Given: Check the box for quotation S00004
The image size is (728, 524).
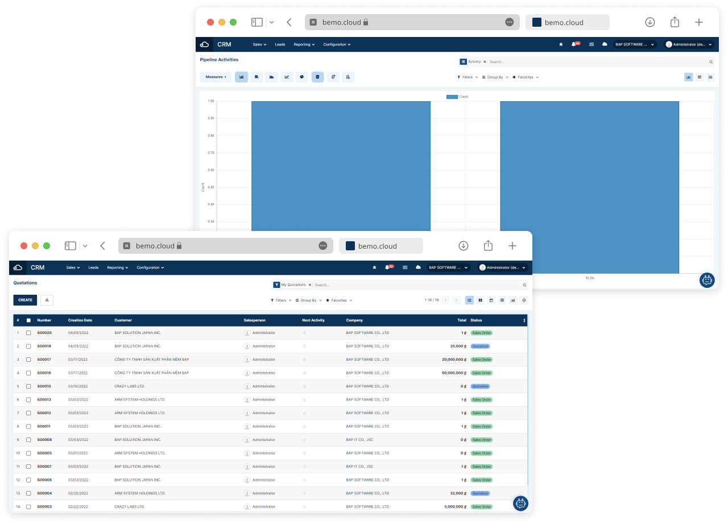Looking at the screenshot, I should pyautogui.click(x=28, y=493).
